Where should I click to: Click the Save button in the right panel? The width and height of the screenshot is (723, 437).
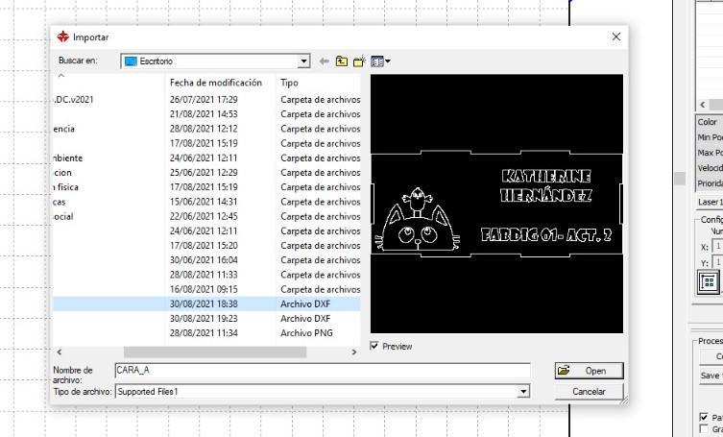coord(711,376)
